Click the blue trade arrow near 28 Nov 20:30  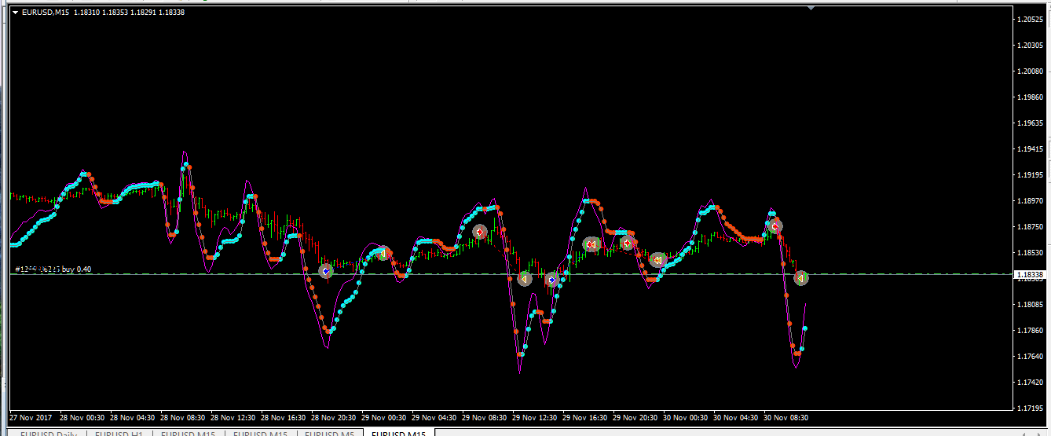click(326, 271)
